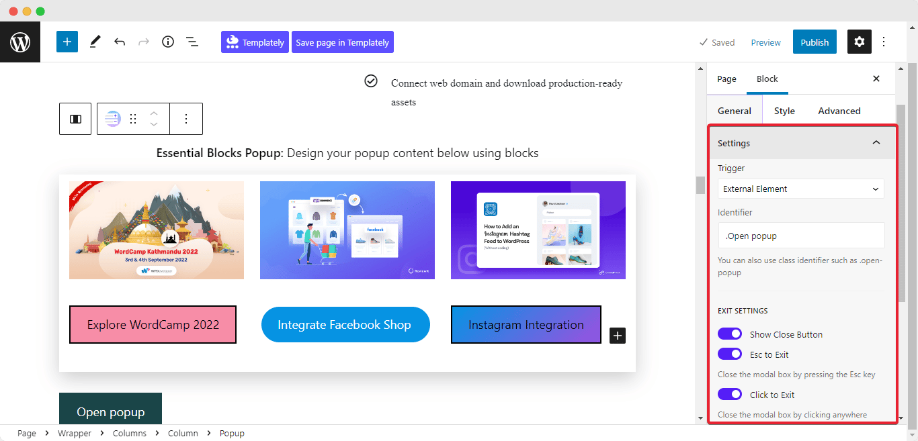Click Columns in the breadcrumb
This screenshot has height=441, width=918.
click(129, 433)
